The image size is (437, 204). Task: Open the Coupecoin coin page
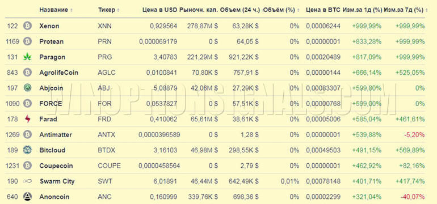click(x=56, y=166)
